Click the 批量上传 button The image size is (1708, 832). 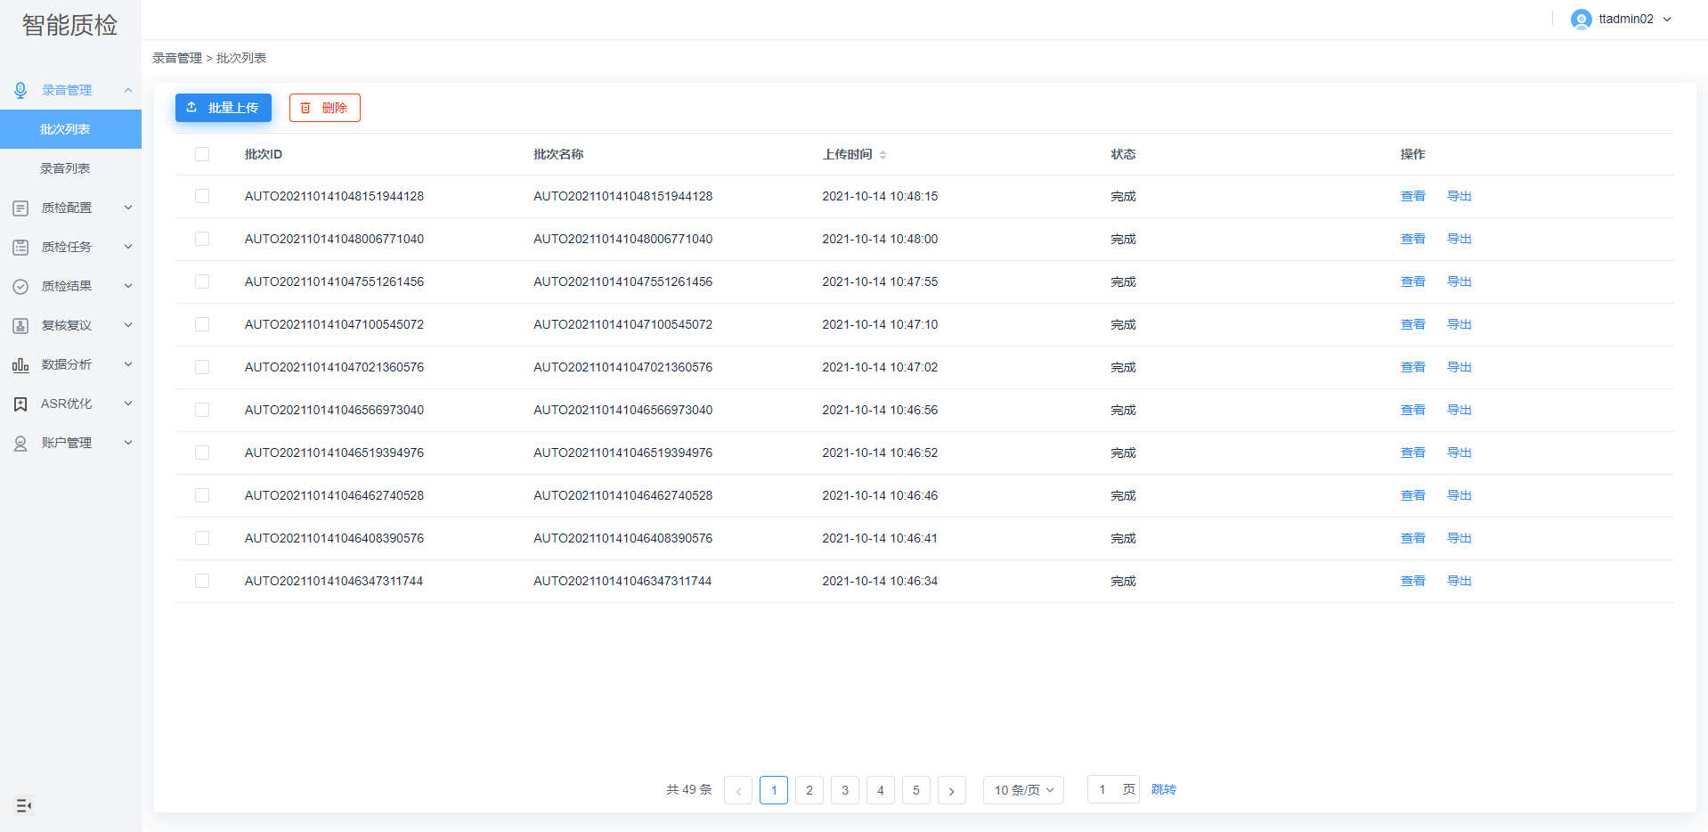pos(224,108)
